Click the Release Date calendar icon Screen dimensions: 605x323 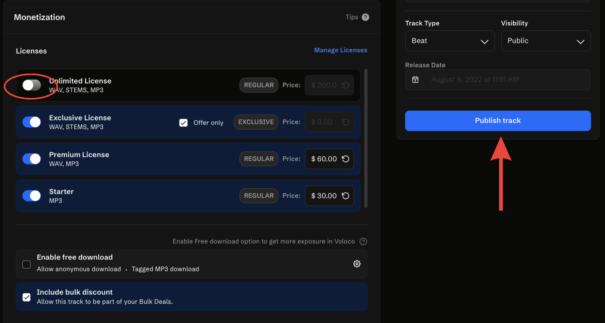416,80
